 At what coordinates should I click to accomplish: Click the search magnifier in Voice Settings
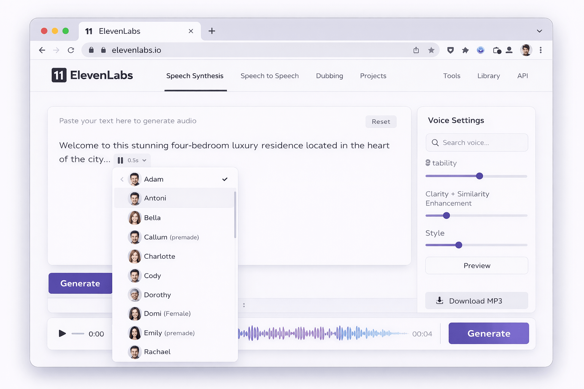tap(435, 142)
